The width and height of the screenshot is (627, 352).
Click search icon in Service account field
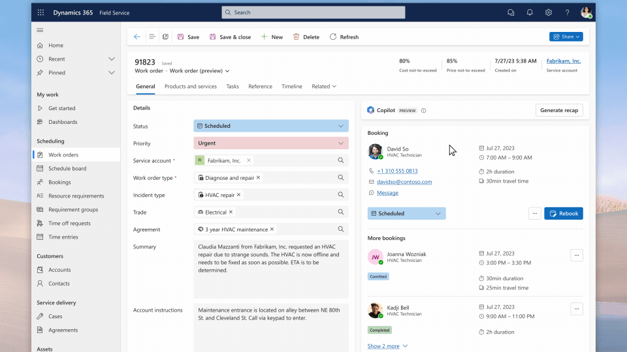point(340,160)
